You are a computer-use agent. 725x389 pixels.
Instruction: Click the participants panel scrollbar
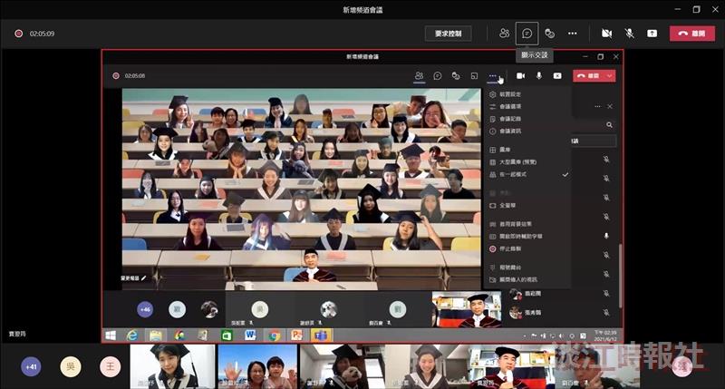click(x=620, y=276)
